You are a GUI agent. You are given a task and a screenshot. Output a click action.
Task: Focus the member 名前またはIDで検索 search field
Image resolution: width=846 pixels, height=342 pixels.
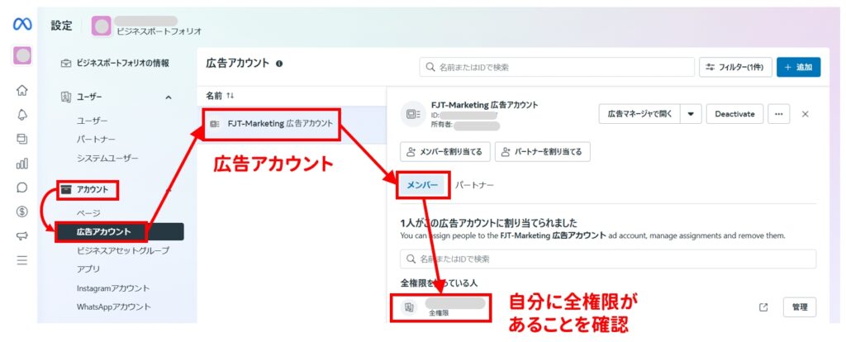click(x=608, y=259)
